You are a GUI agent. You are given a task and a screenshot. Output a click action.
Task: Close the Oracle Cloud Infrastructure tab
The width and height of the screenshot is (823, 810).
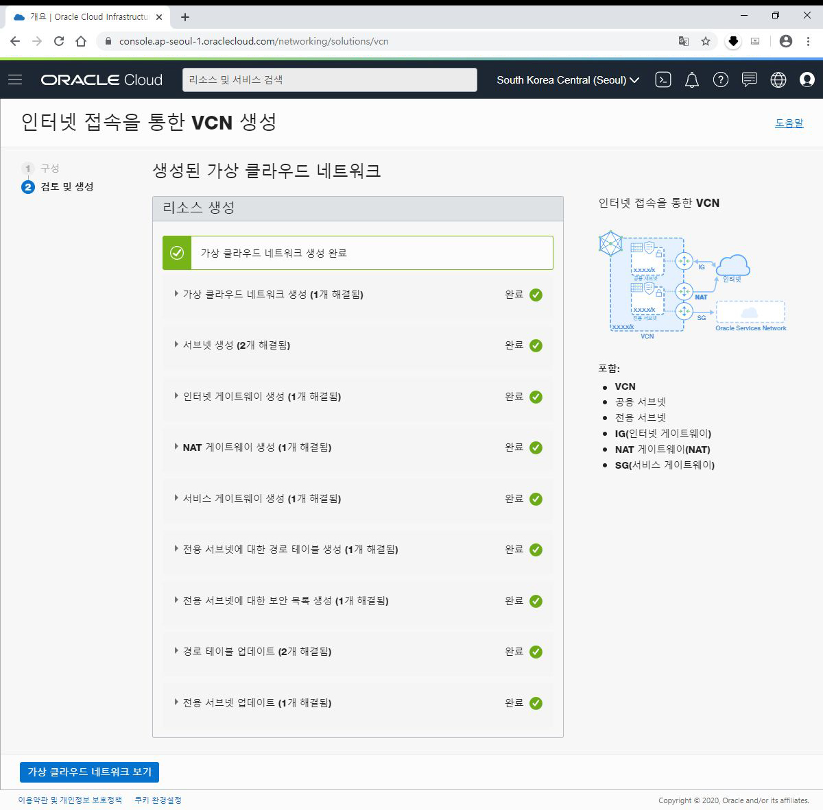[x=159, y=17]
